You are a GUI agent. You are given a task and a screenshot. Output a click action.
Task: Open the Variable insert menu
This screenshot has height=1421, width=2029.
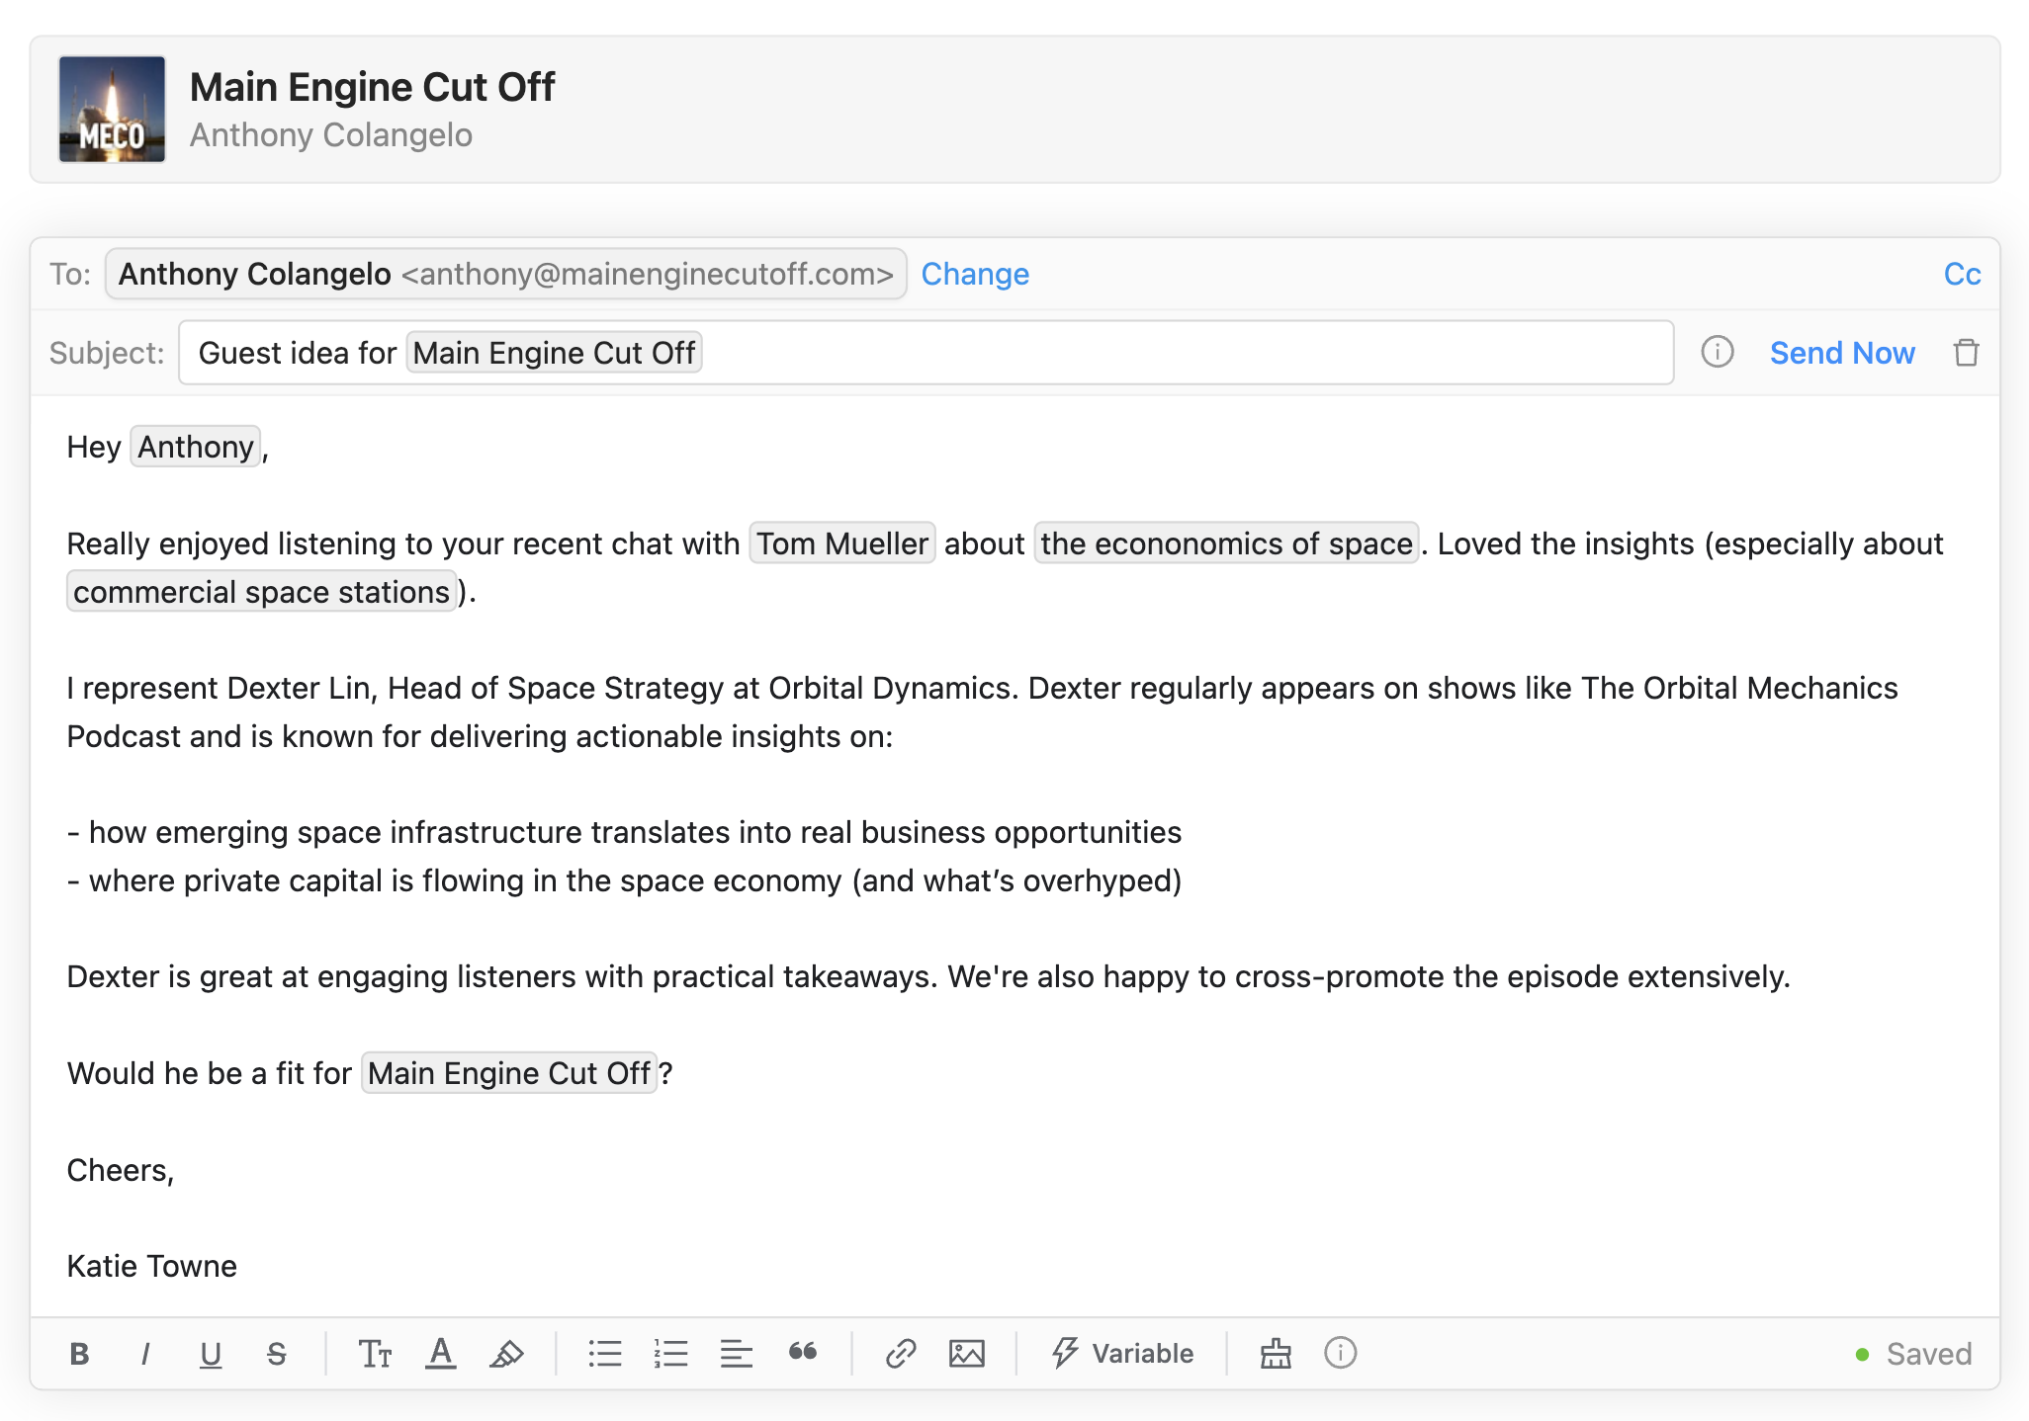pos(1122,1353)
